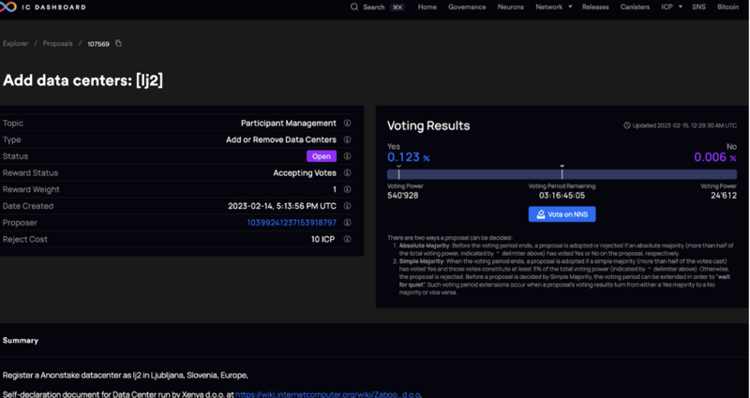This screenshot has height=398, width=750.
Task: Click info icon next to Proposer ID
Action: (347, 223)
